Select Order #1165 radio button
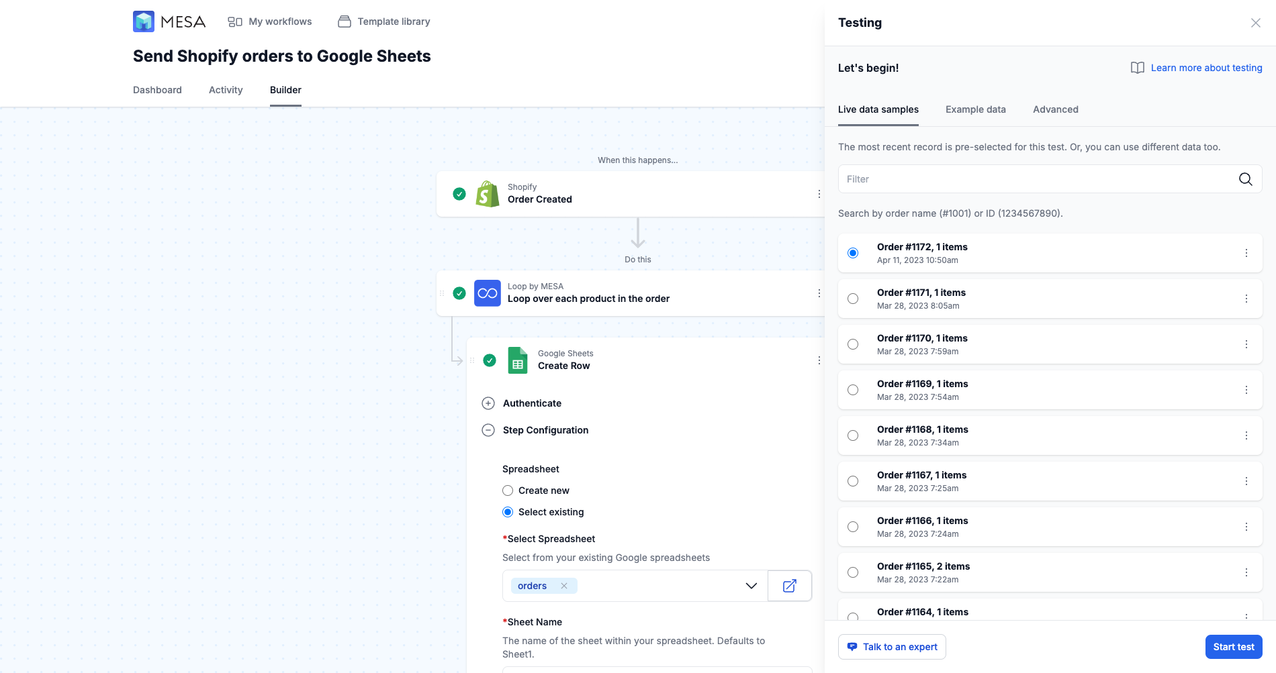Image resolution: width=1276 pixels, height=673 pixels. coord(853,572)
